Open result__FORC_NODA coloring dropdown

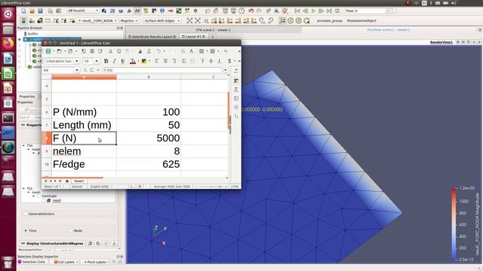(x=97, y=20)
